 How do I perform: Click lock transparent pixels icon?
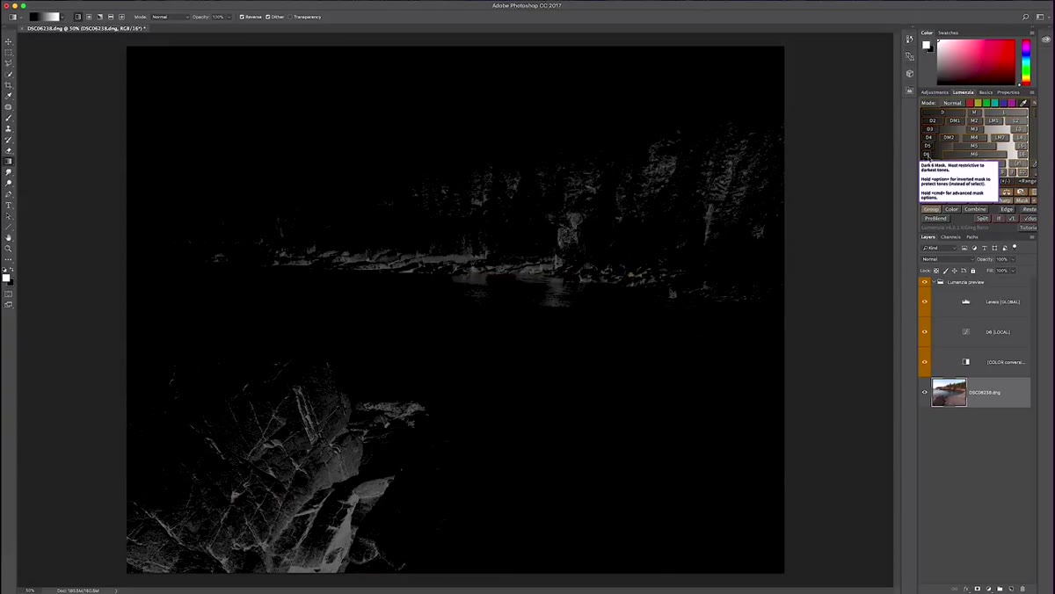(936, 271)
